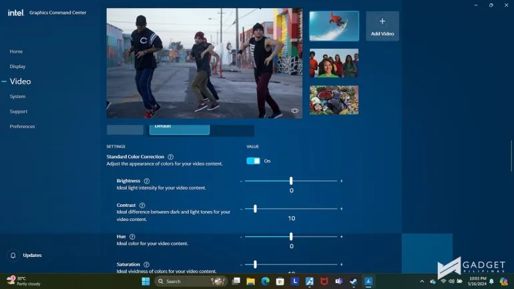
Task: Open the Hue help icon
Action: (132, 236)
